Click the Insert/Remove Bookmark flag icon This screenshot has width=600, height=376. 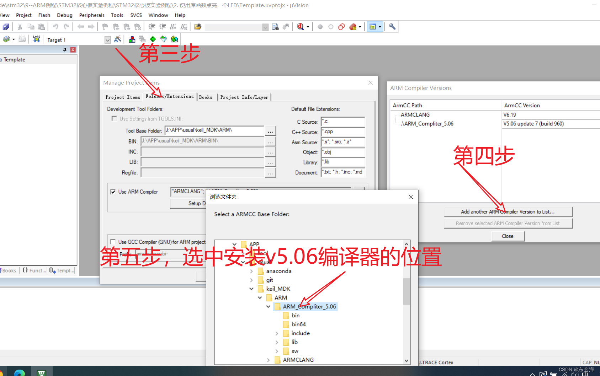[105, 26]
